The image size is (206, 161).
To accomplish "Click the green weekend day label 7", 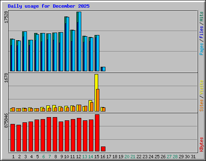I will point(49,157).
